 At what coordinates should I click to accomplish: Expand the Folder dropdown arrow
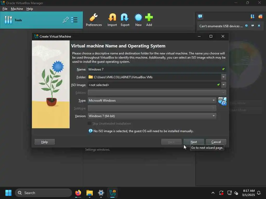click(x=224, y=77)
